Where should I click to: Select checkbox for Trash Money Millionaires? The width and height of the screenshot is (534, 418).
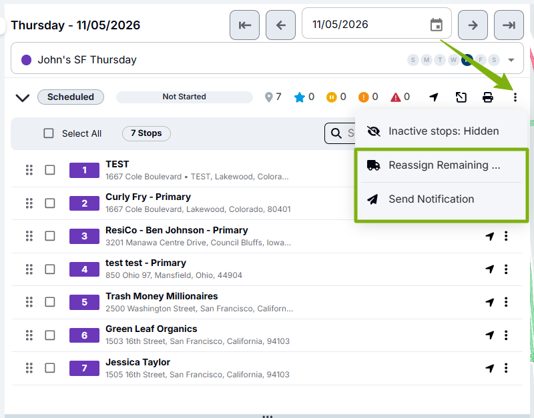50,302
